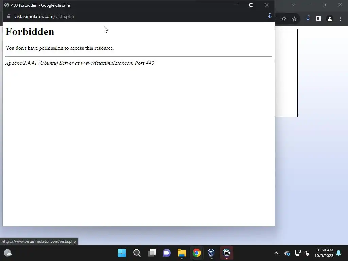Click the 403 Forbidden window title
Screen dimensions: 348x261
(40, 5)
